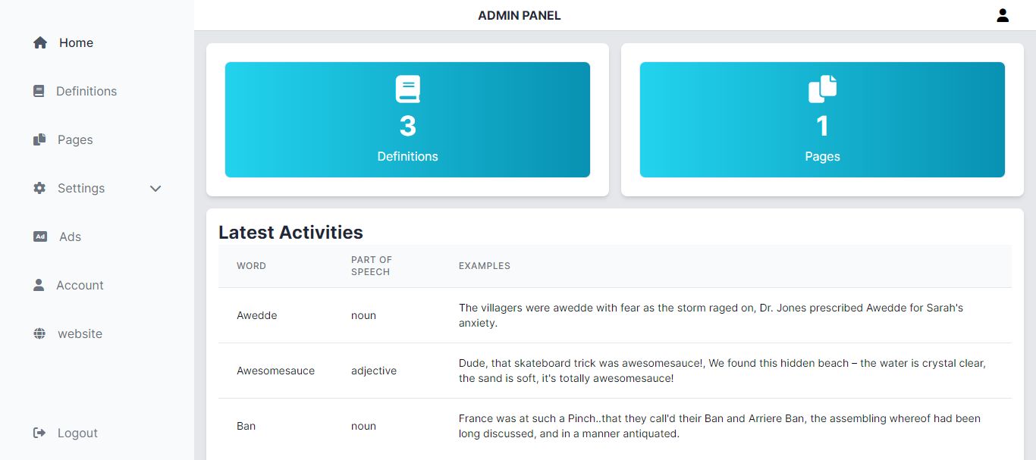Click the Logout button text
Screen dimensions: 1036x460
(77, 433)
